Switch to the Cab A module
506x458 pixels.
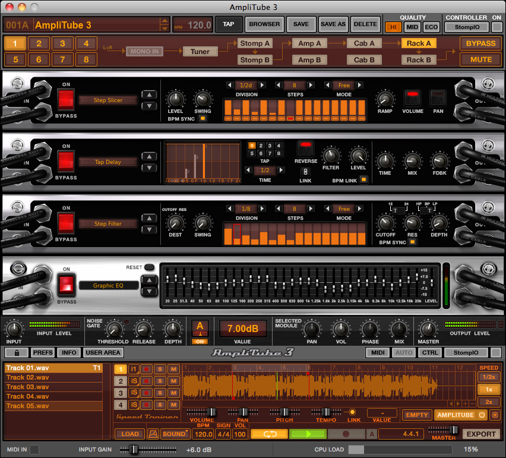coord(364,43)
